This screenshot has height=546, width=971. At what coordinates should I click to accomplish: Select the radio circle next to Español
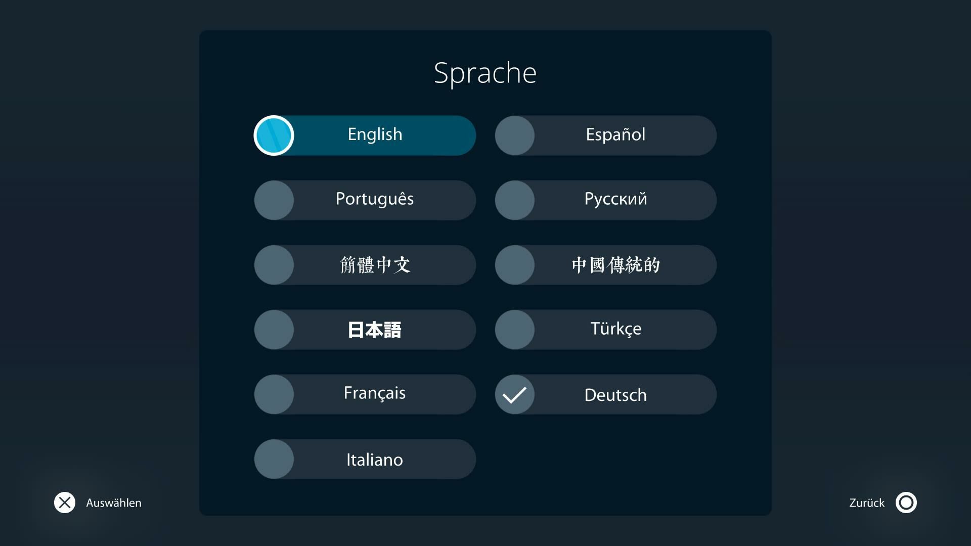tap(515, 135)
